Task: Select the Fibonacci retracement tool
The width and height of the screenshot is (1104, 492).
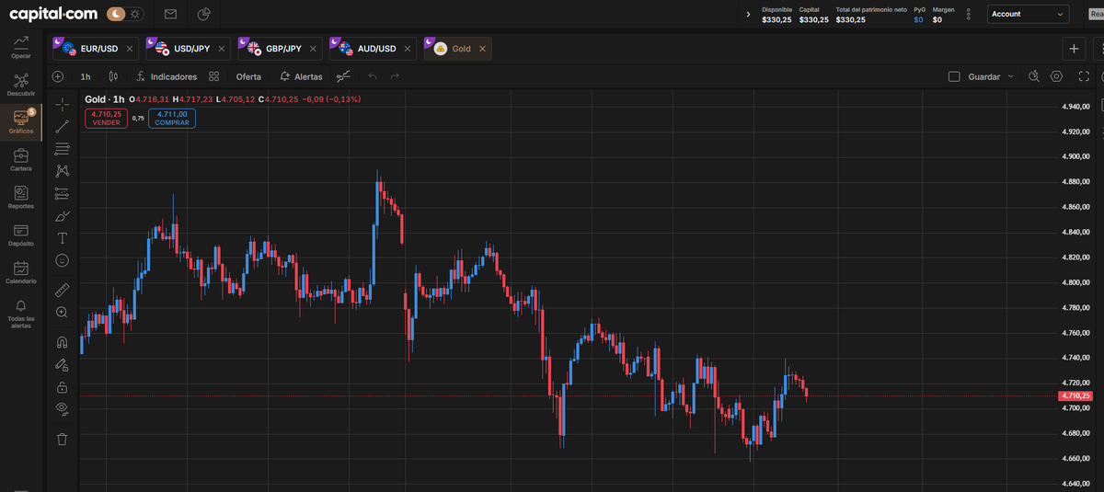Action: pos(62,148)
